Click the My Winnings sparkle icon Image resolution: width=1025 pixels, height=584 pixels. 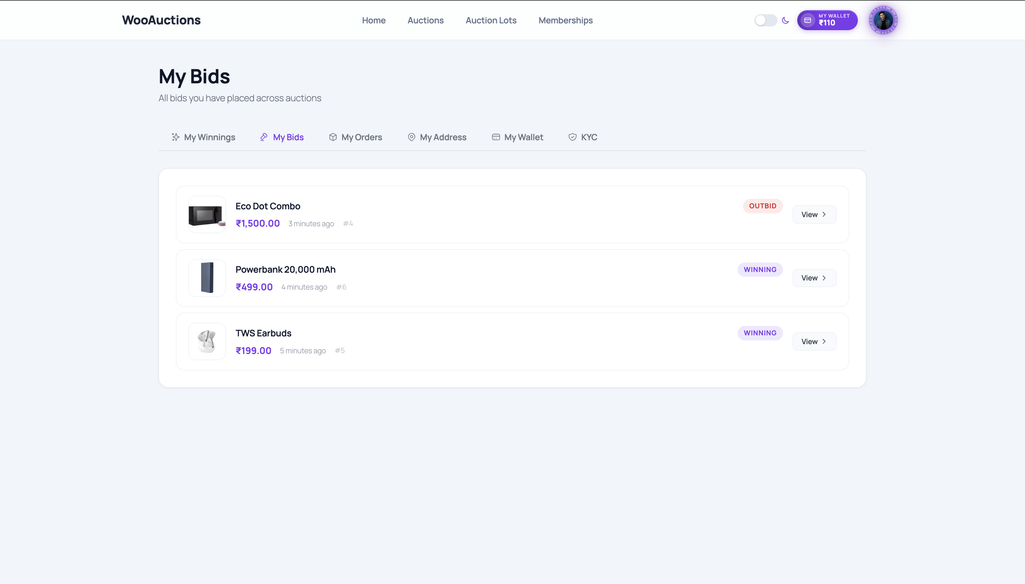coord(175,137)
